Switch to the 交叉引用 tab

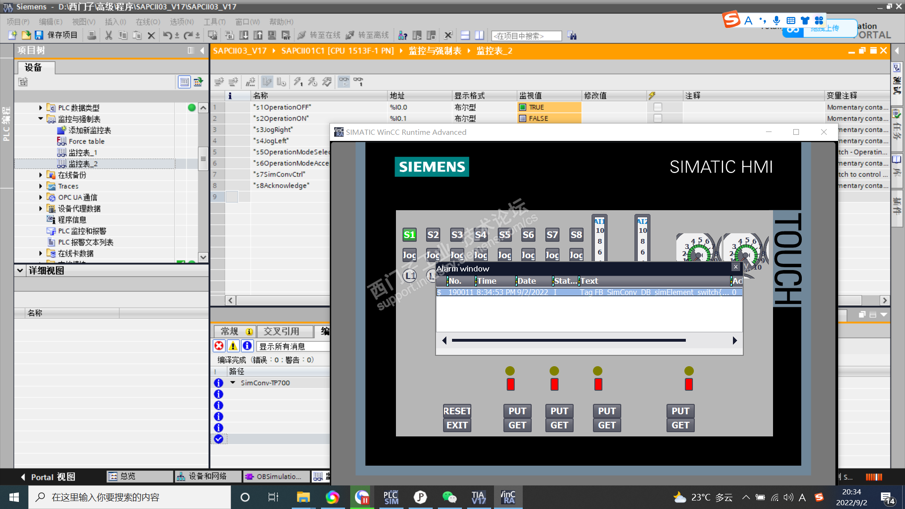click(281, 331)
